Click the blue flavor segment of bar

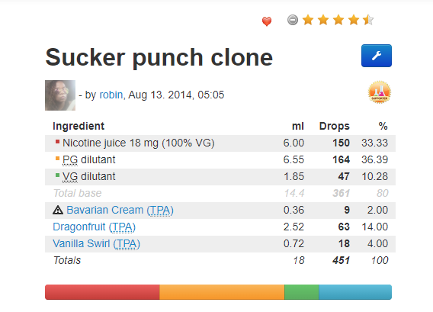point(355,292)
